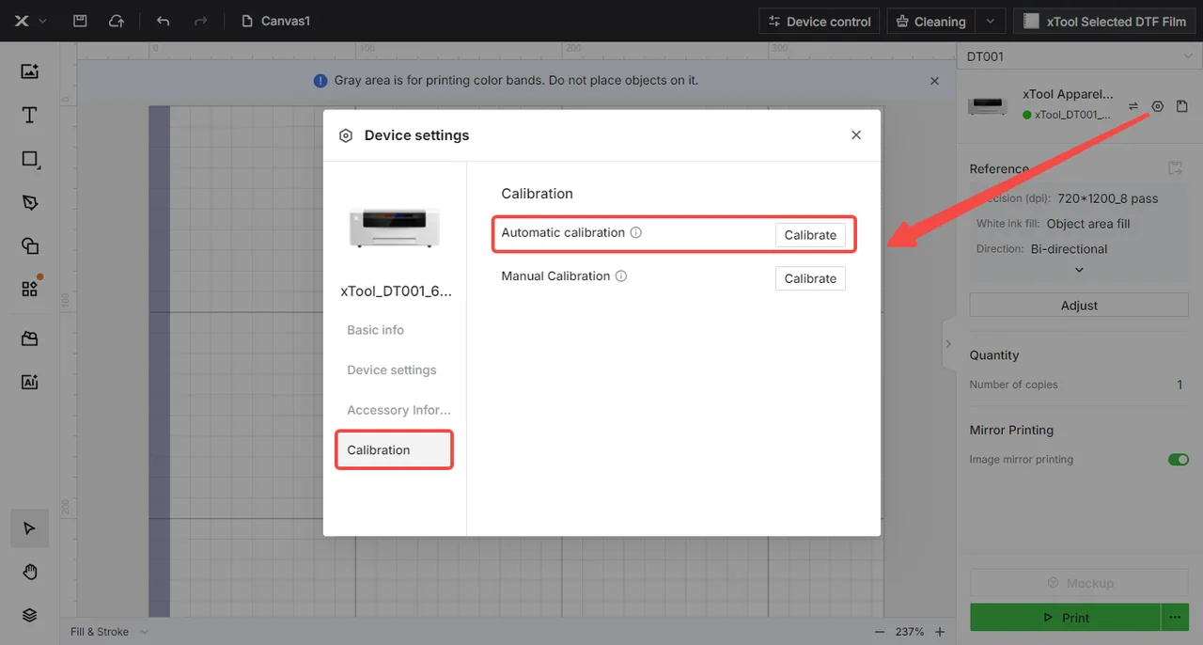Click the info icon in the banner

pyautogui.click(x=320, y=81)
